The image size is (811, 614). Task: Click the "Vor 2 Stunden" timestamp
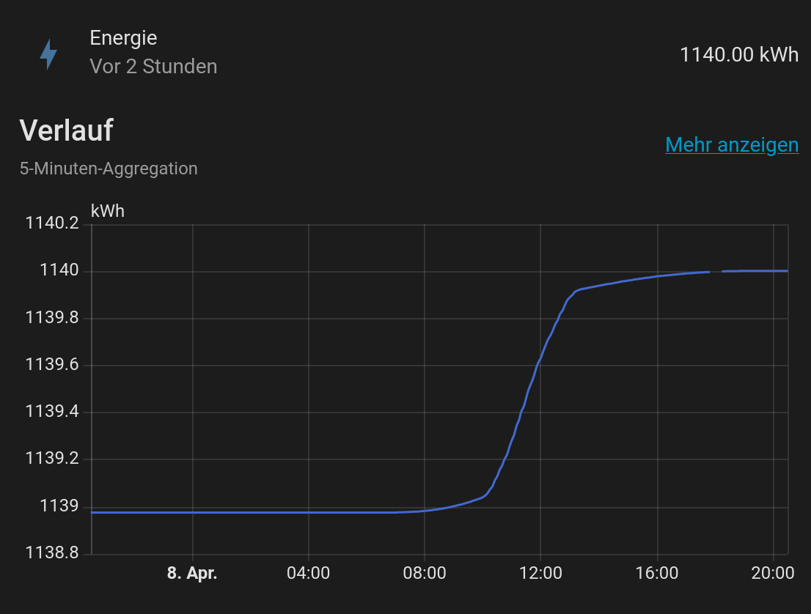click(153, 67)
